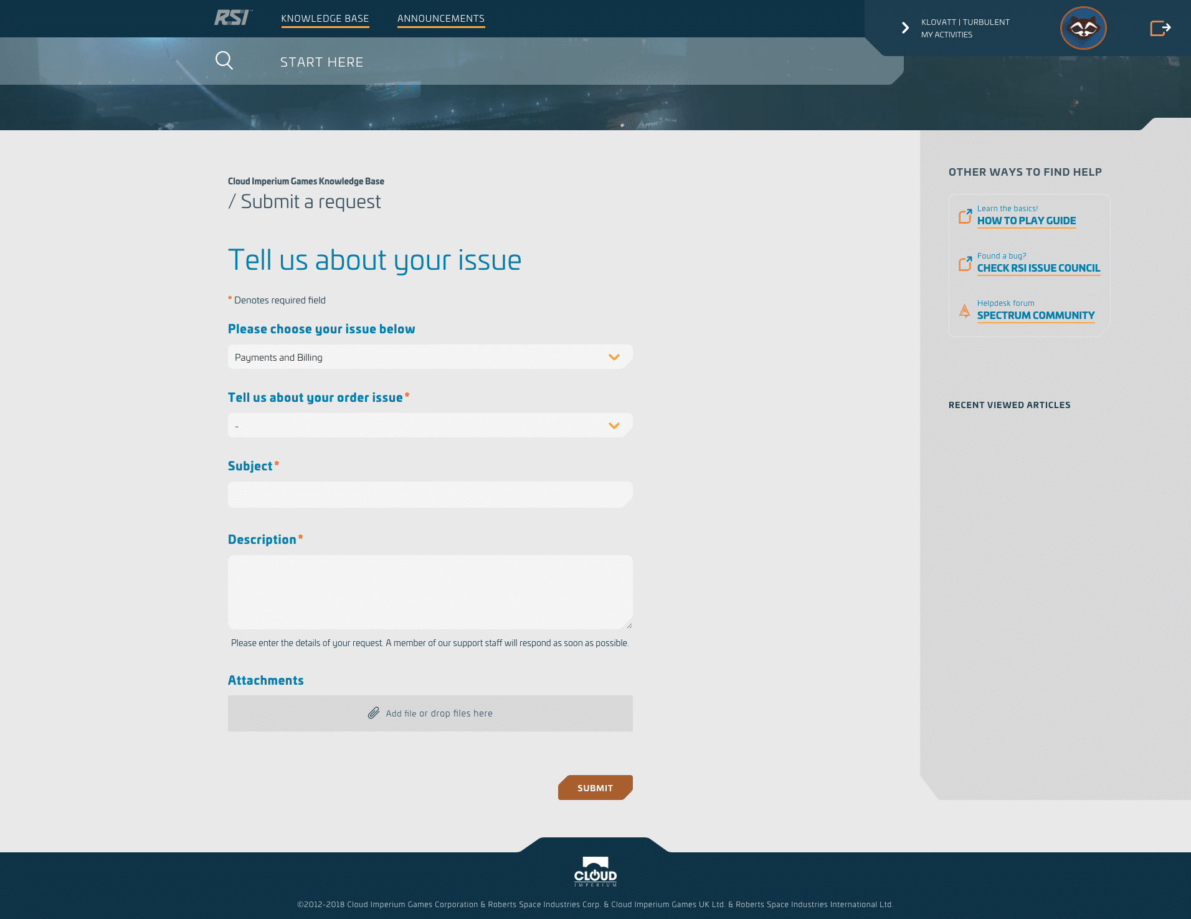Click the Cloud Imperium Games Knowledge Base breadcrumb
This screenshot has width=1191, height=919.
tap(306, 181)
